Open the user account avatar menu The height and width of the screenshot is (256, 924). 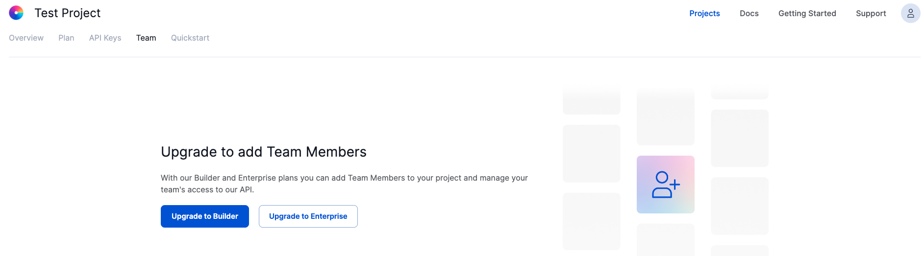click(910, 13)
